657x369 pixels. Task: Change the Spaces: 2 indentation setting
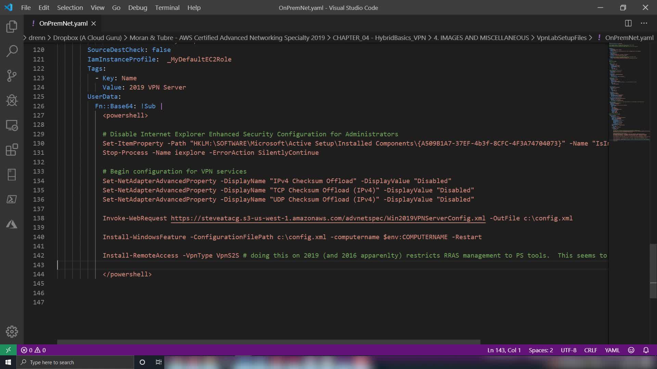[541, 350]
